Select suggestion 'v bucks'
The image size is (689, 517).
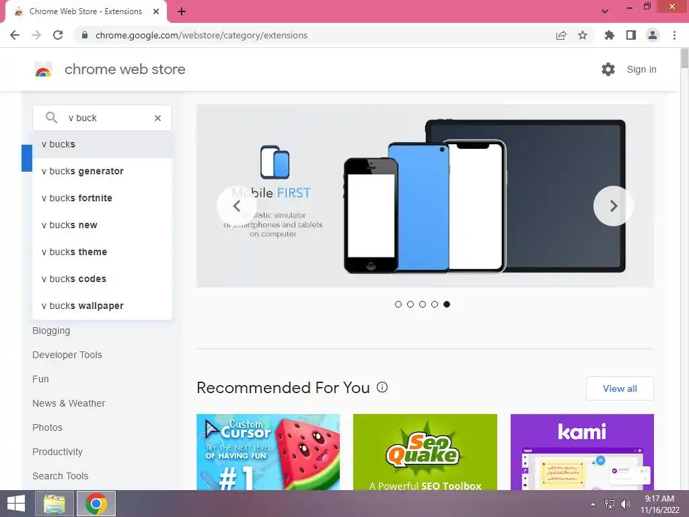click(102, 144)
